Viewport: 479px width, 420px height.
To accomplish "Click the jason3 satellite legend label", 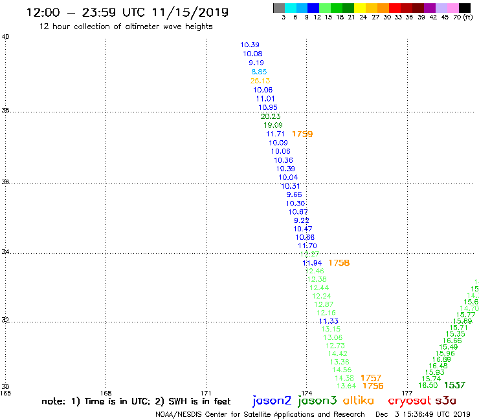I will pos(317,401).
